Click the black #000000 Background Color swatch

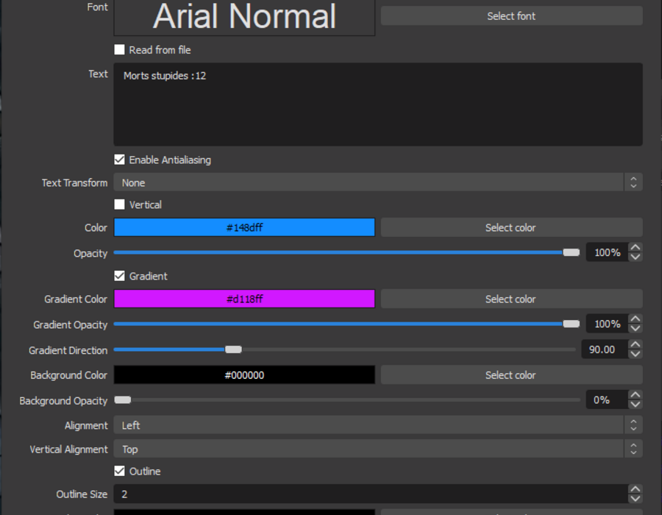pos(244,375)
